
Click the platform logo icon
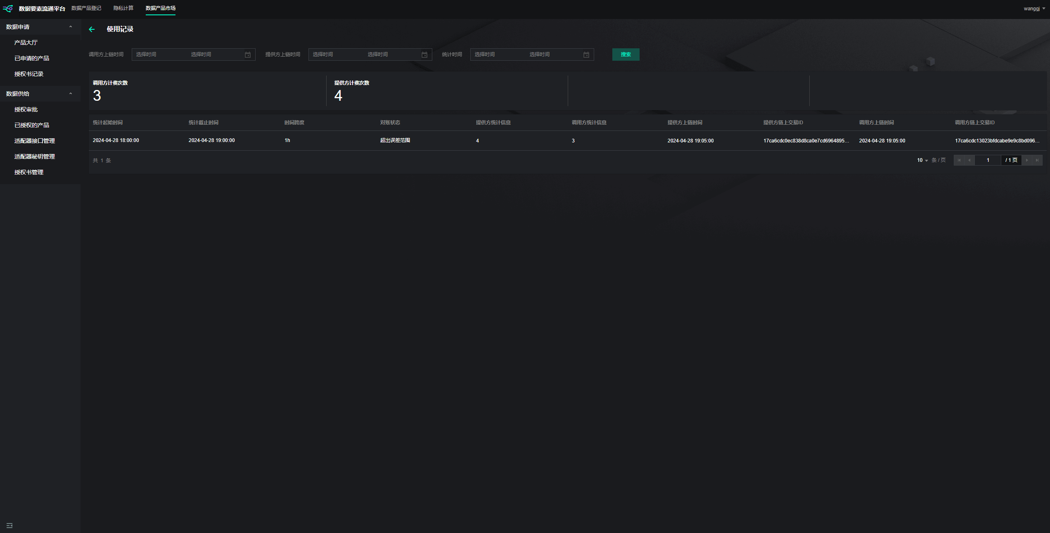pos(8,8)
